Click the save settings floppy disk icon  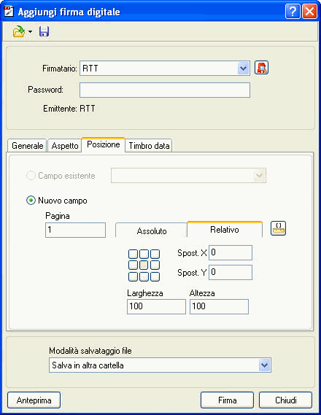(44, 31)
